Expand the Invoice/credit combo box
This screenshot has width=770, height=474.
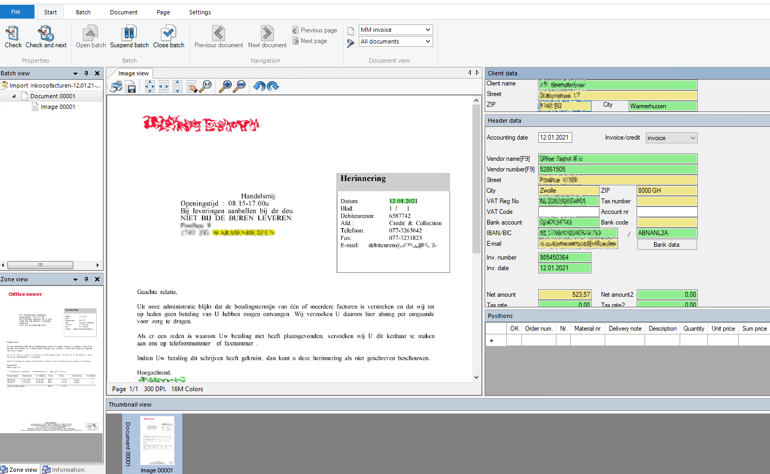point(692,138)
